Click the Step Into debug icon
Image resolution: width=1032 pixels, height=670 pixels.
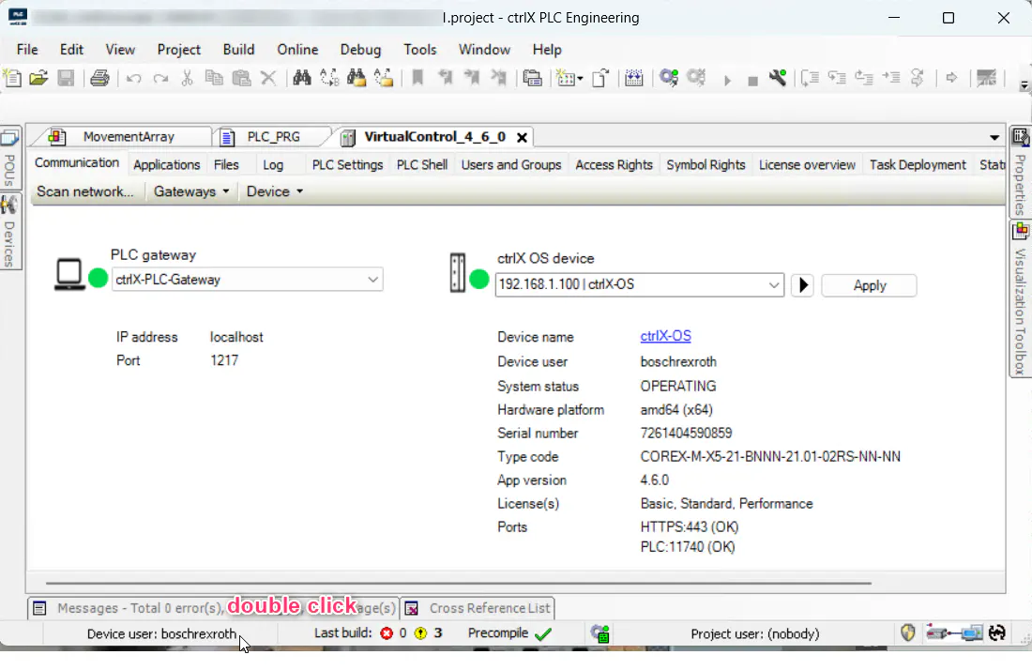pyautogui.click(x=837, y=78)
